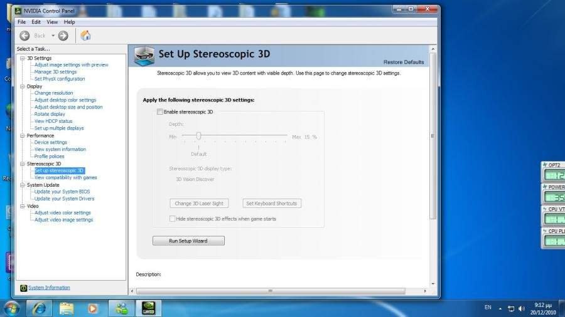Select NVIDIA Control Panel taskbar icon
Screen dimensions: 565x317
148,308
